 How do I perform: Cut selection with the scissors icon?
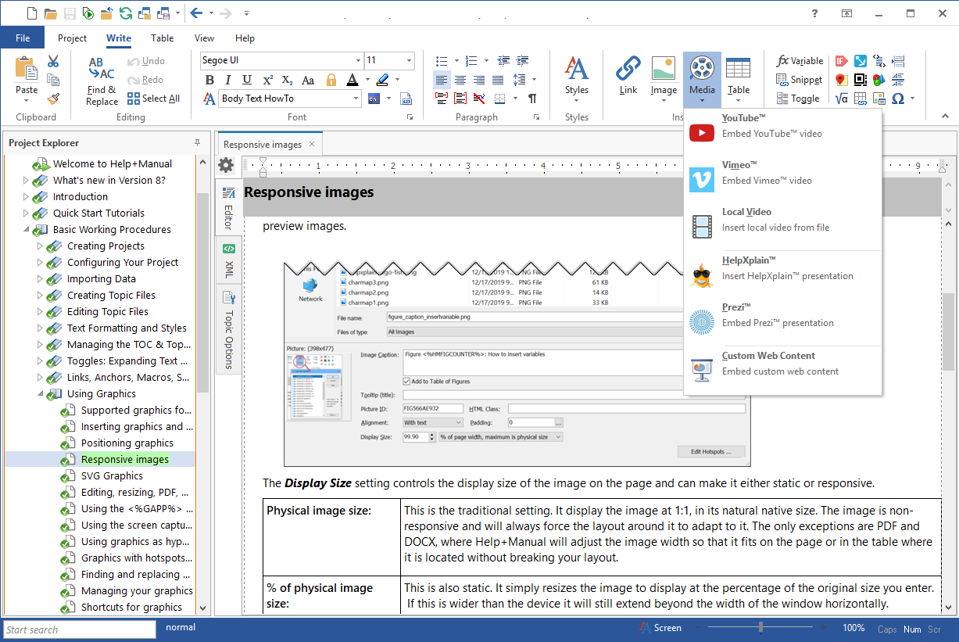tap(53, 61)
